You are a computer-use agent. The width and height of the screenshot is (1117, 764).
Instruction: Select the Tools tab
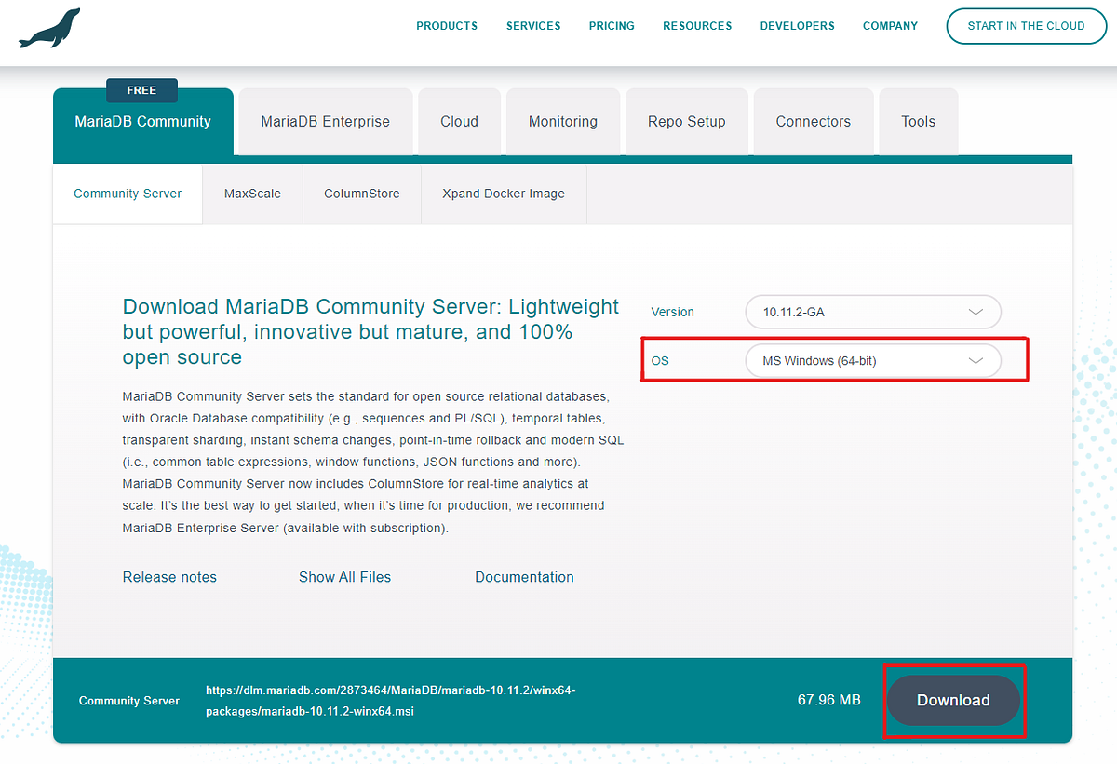click(918, 121)
